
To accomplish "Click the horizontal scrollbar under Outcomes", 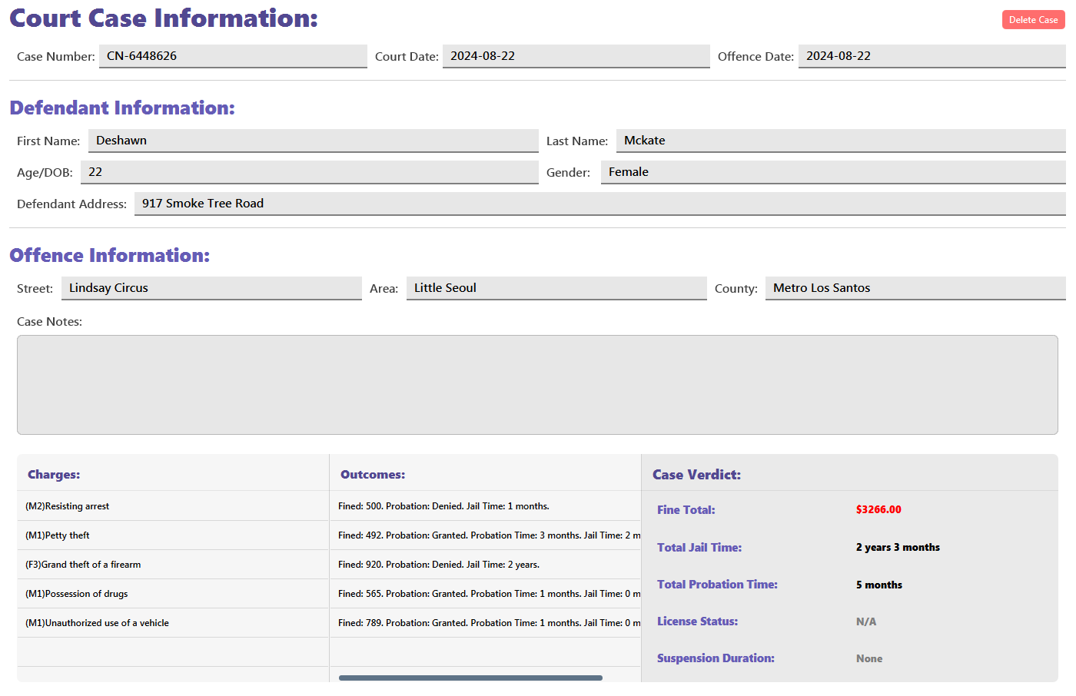I will (x=470, y=678).
